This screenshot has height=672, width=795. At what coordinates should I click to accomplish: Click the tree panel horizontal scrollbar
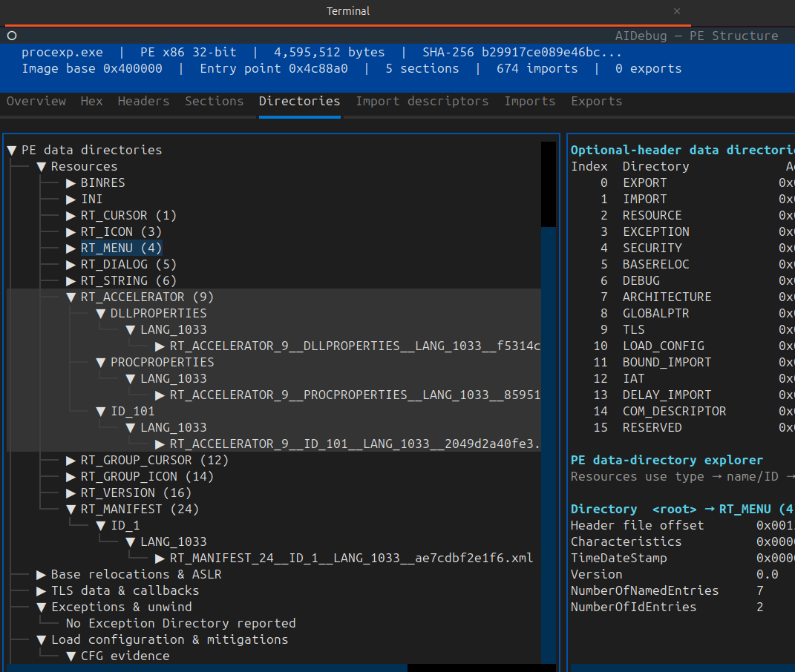207,668
